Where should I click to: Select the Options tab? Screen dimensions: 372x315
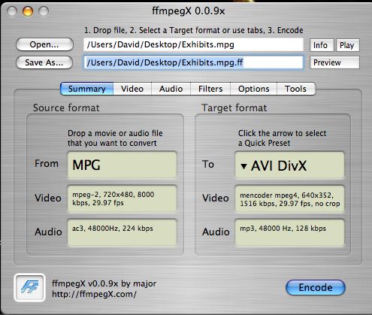pos(254,89)
